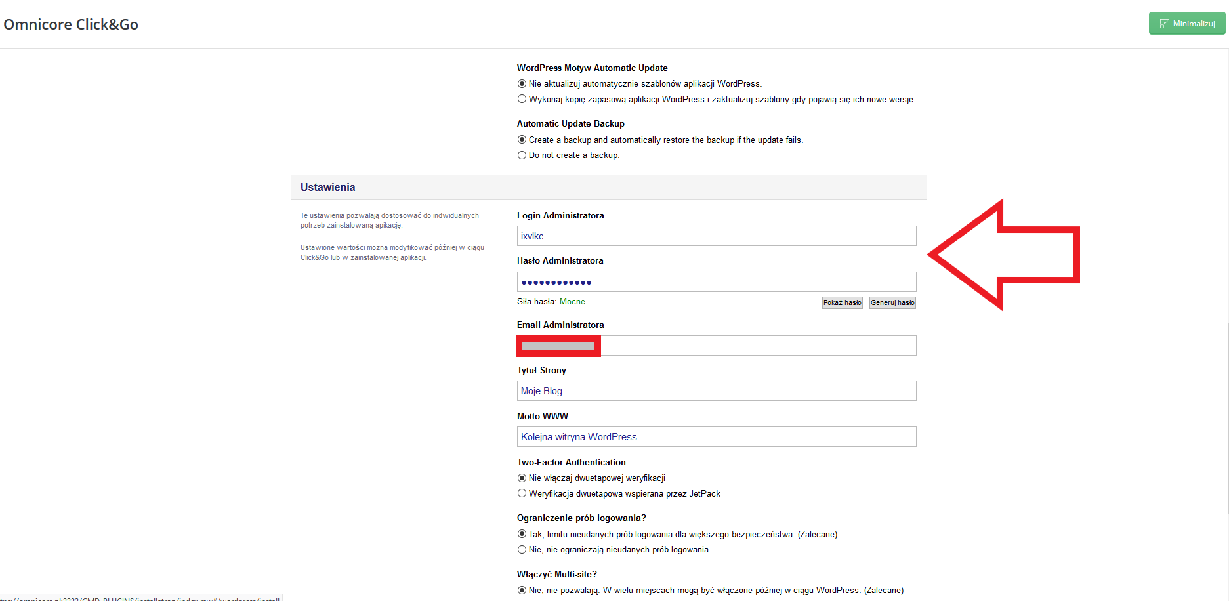Click the Tytuł Strony field with 'Moje Blog'
Screen dimensions: 1229x601
[716, 391]
